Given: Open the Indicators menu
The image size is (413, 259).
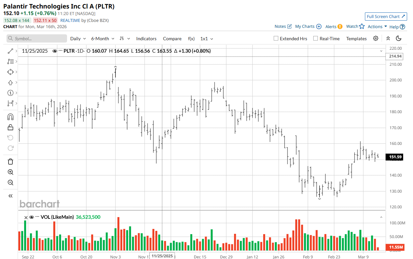Looking at the screenshot, I should coord(146,39).
